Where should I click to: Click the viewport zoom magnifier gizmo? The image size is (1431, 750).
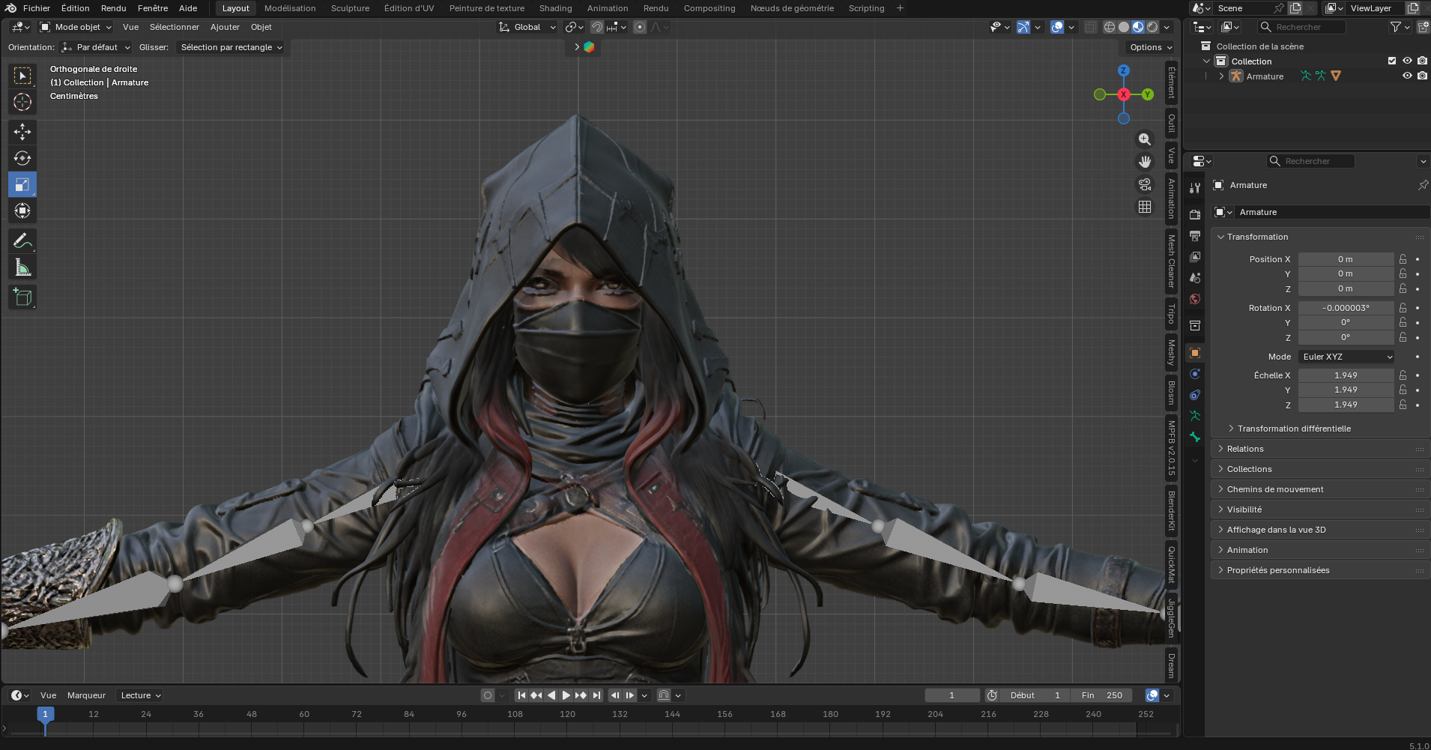point(1145,139)
